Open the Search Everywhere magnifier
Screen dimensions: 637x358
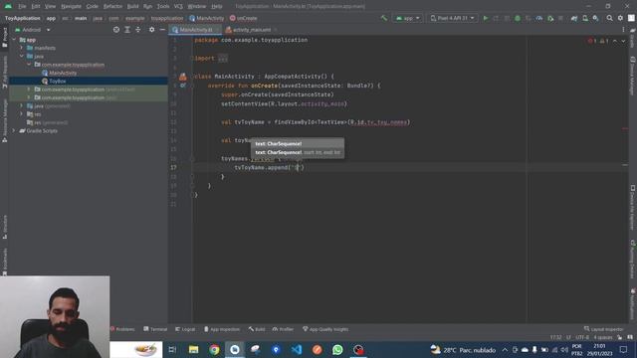(609, 18)
